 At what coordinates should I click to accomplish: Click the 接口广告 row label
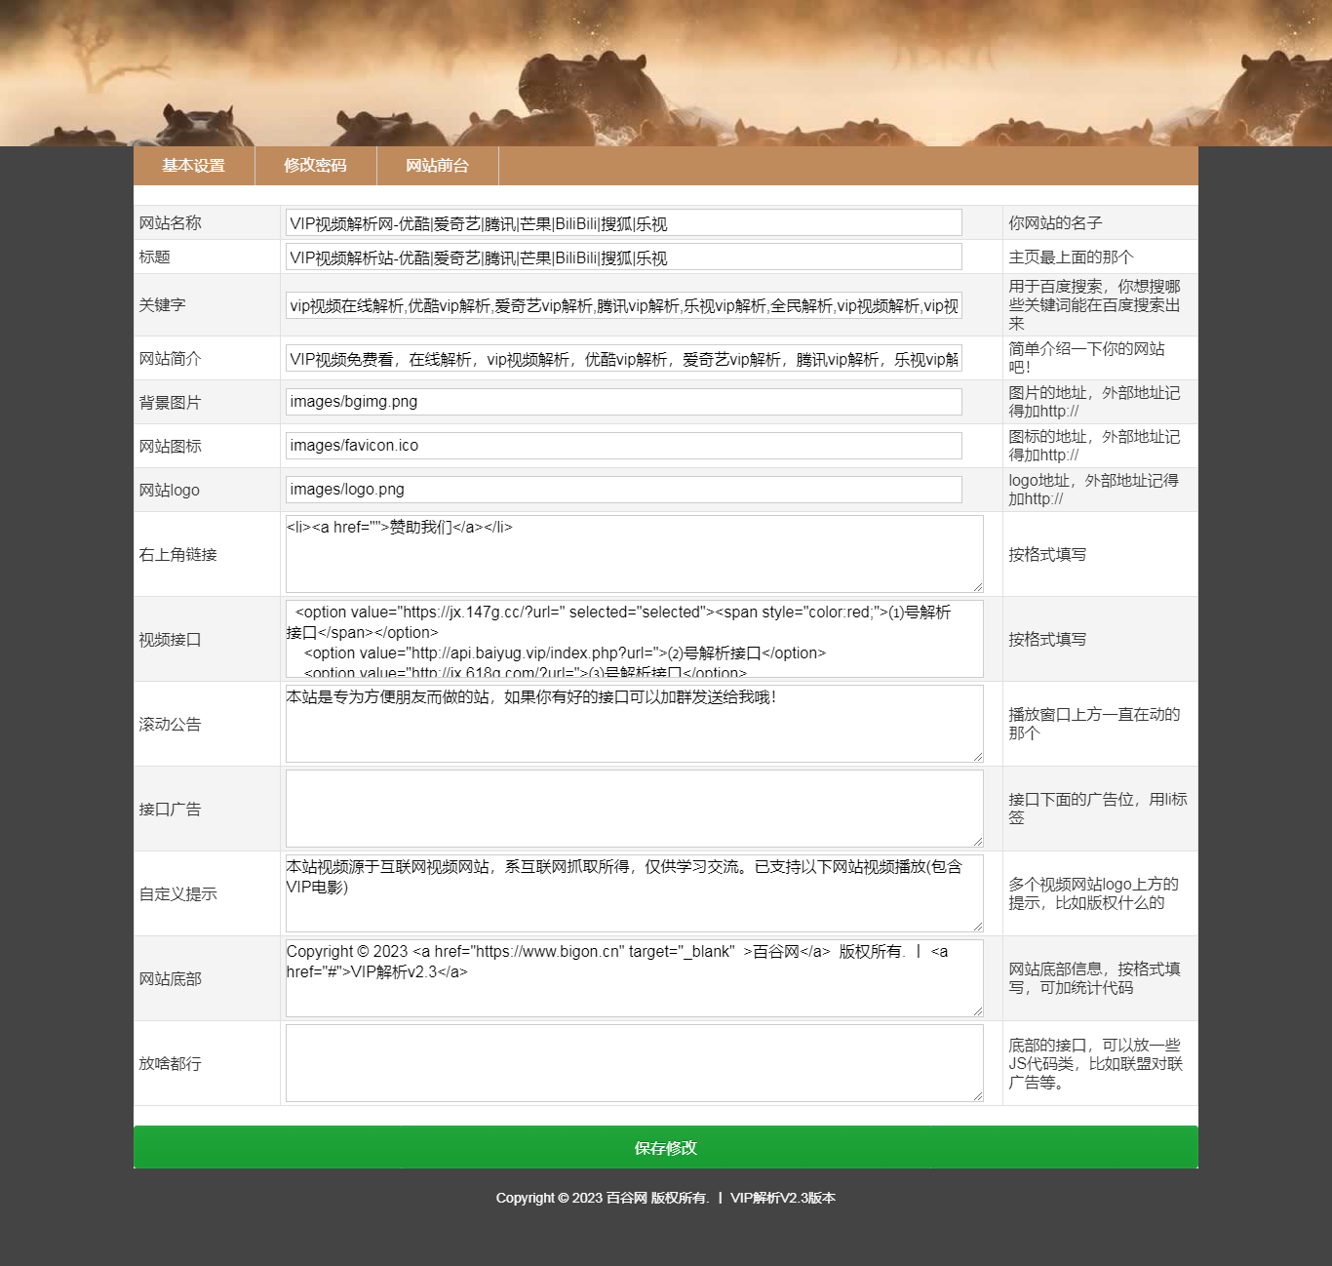pos(170,810)
